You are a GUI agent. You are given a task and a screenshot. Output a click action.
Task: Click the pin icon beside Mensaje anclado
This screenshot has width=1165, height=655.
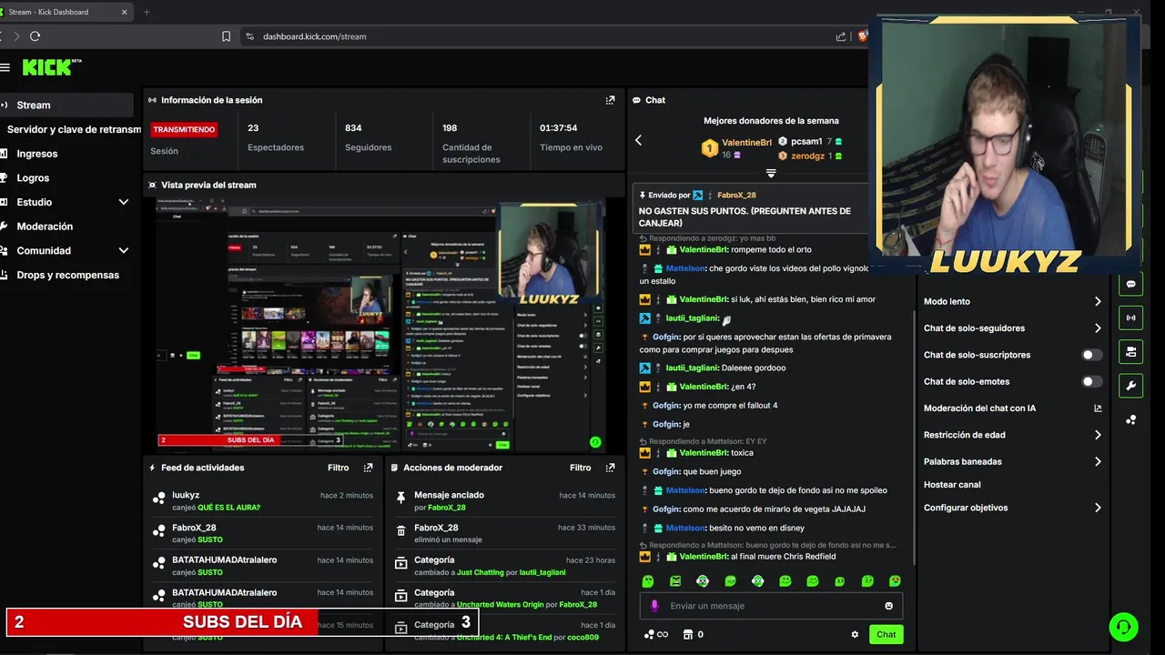tap(400, 498)
